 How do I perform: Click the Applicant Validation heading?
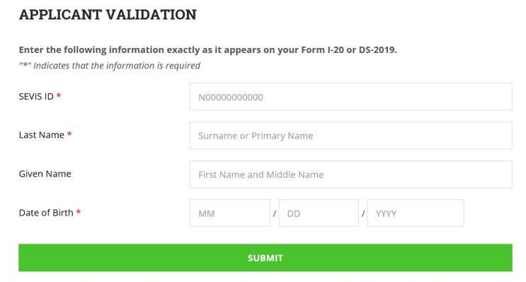point(108,15)
